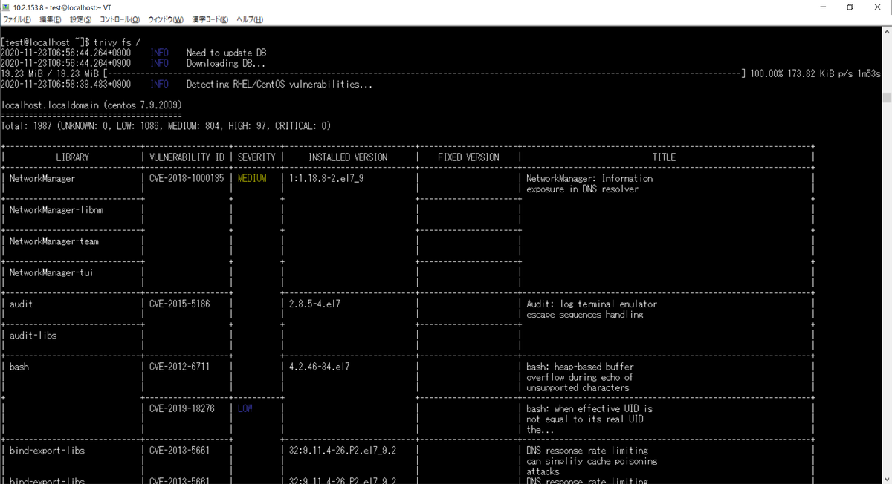This screenshot has height=484, width=892.
Task: Open the ファイル(F) menu
Action: click(19, 19)
